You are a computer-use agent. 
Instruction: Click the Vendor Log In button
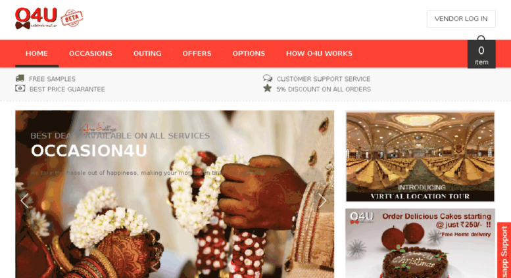click(x=461, y=19)
